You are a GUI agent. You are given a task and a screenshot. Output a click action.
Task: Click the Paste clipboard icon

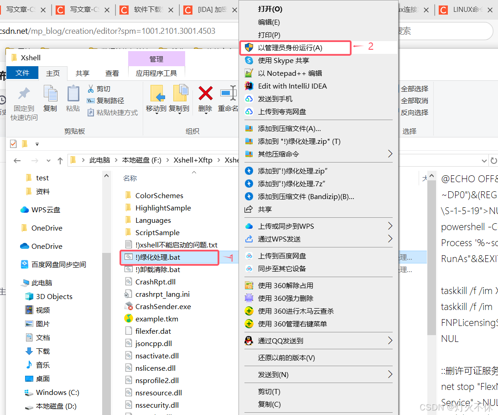[x=73, y=94]
